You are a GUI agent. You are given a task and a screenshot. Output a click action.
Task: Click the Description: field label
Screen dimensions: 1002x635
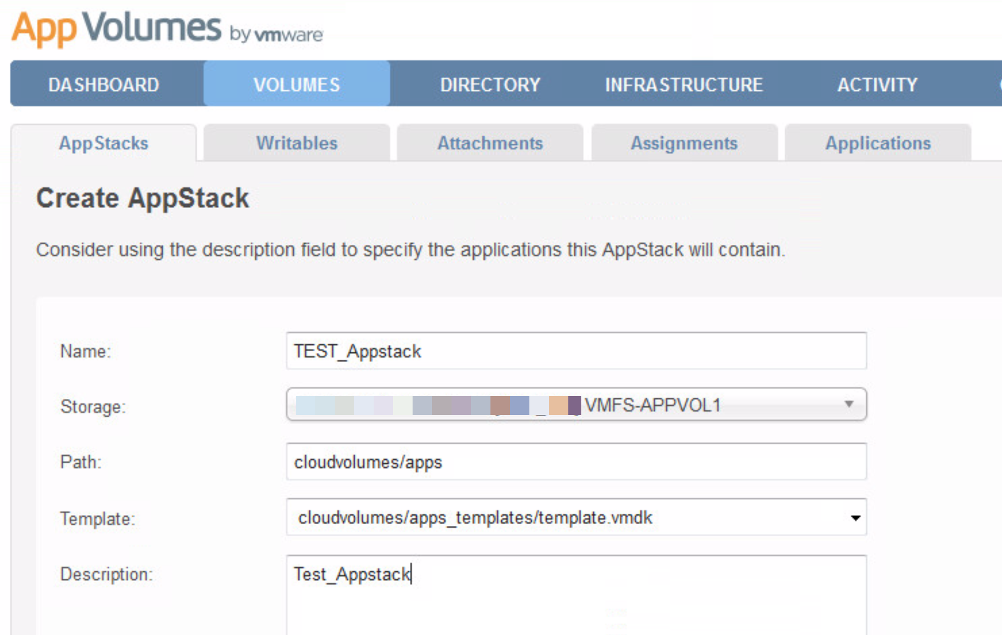pos(107,574)
